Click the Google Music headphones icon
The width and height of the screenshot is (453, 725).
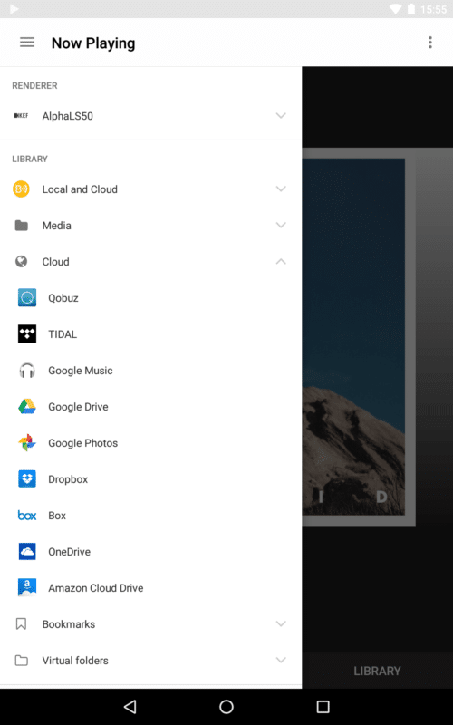click(27, 371)
